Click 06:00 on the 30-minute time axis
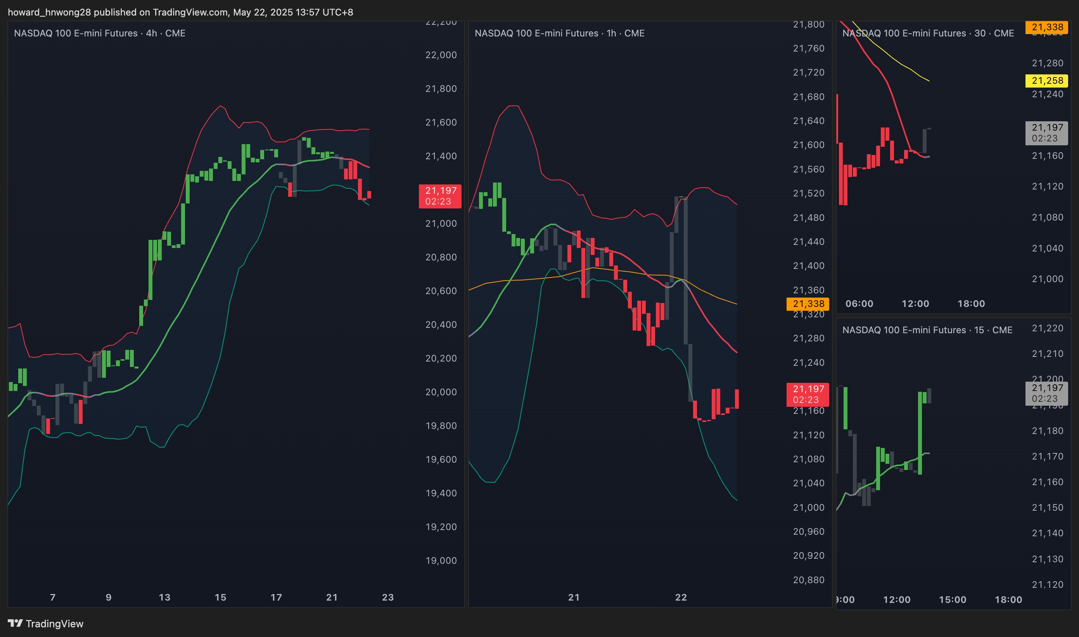Viewport: 1079px width, 637px height. pyautogui.click(x=859, y=303)
